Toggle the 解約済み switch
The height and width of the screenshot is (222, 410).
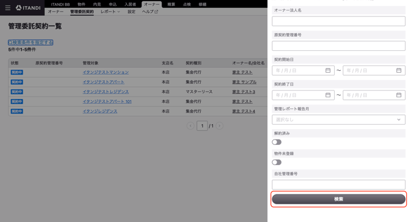coord(277,142)
